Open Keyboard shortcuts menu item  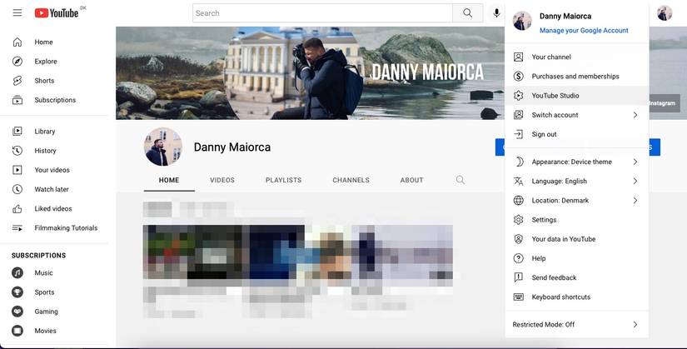[x=576, y=297]
